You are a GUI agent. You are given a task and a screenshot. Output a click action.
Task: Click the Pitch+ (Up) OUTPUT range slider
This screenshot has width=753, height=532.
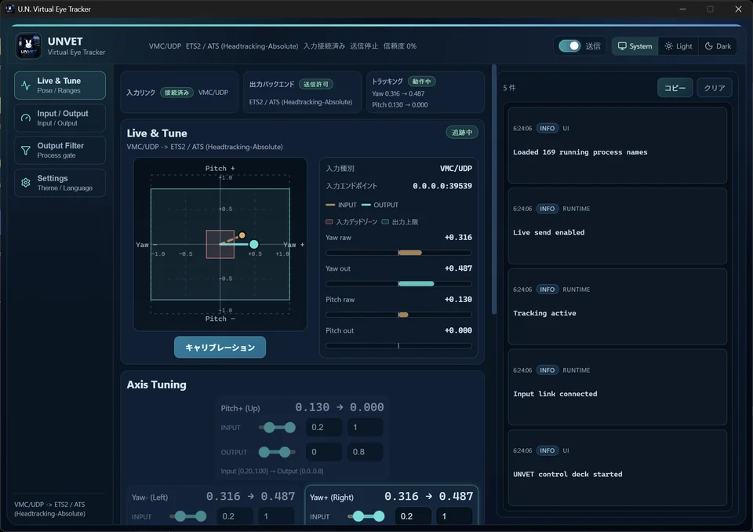point(277,452)
